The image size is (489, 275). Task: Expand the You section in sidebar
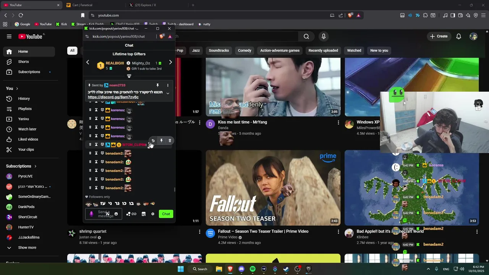(12, 88)
